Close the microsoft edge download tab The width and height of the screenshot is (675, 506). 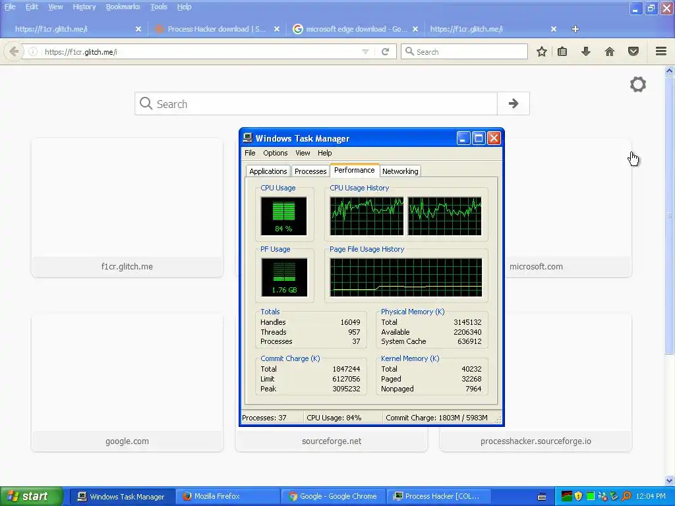tap(415, 29)
